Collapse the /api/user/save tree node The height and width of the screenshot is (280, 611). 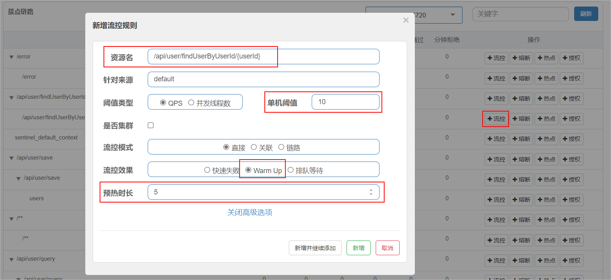12,158
